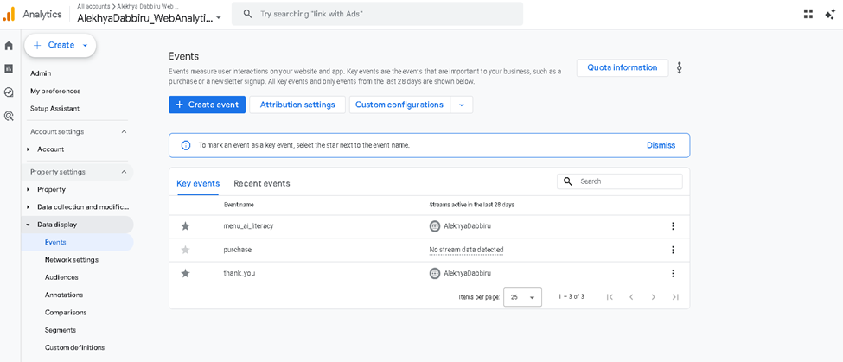Open the Items per page dropdown
Image resolution: width=843 pixels, height=362 pixels.
(522, 297)
